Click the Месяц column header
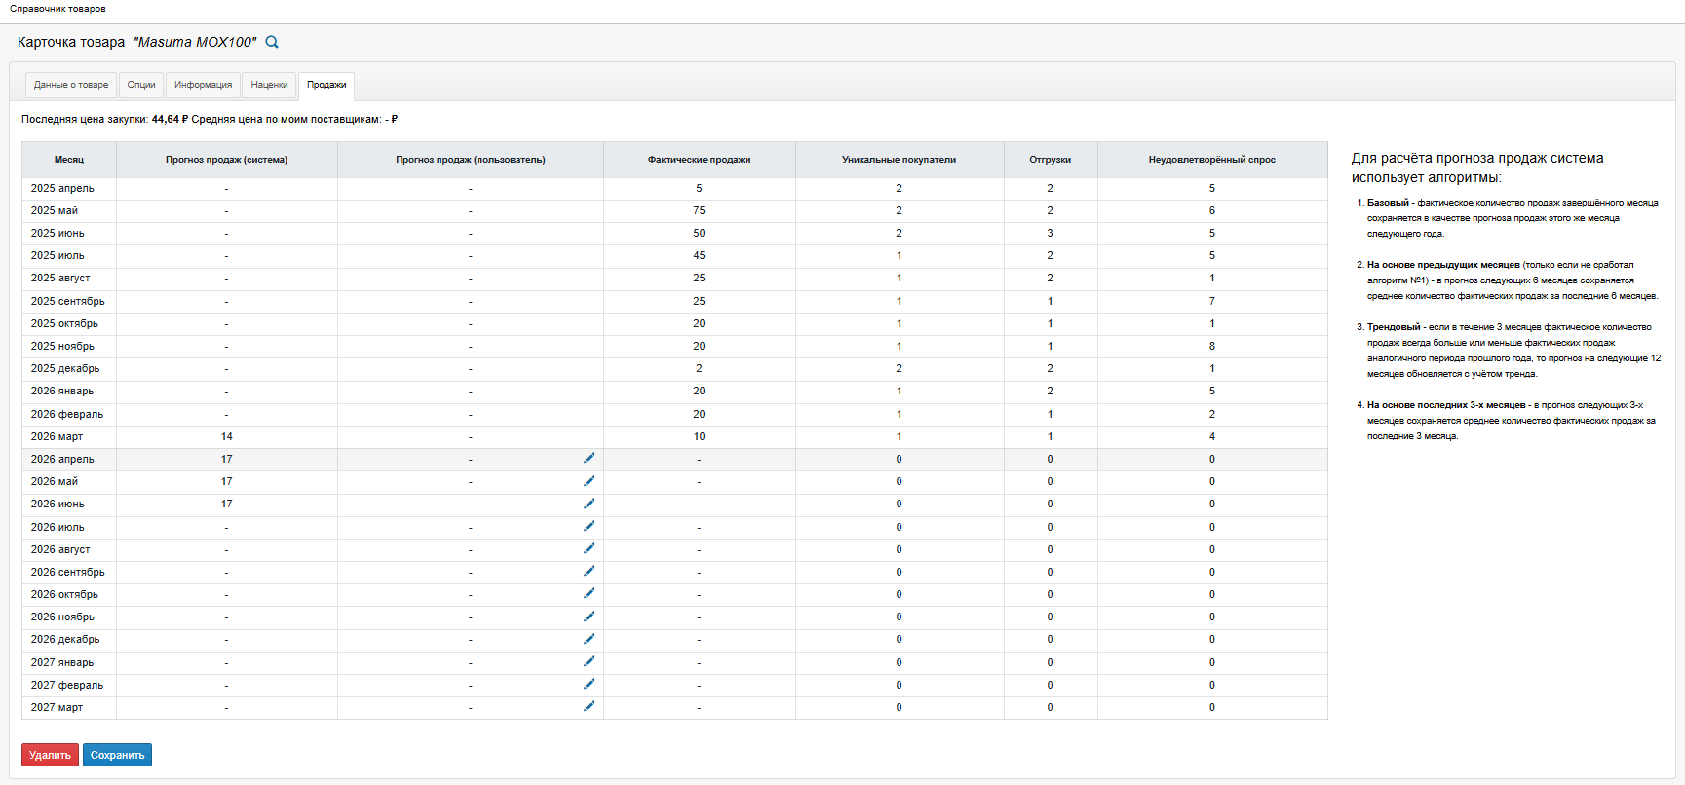 [x=69, y=160]
